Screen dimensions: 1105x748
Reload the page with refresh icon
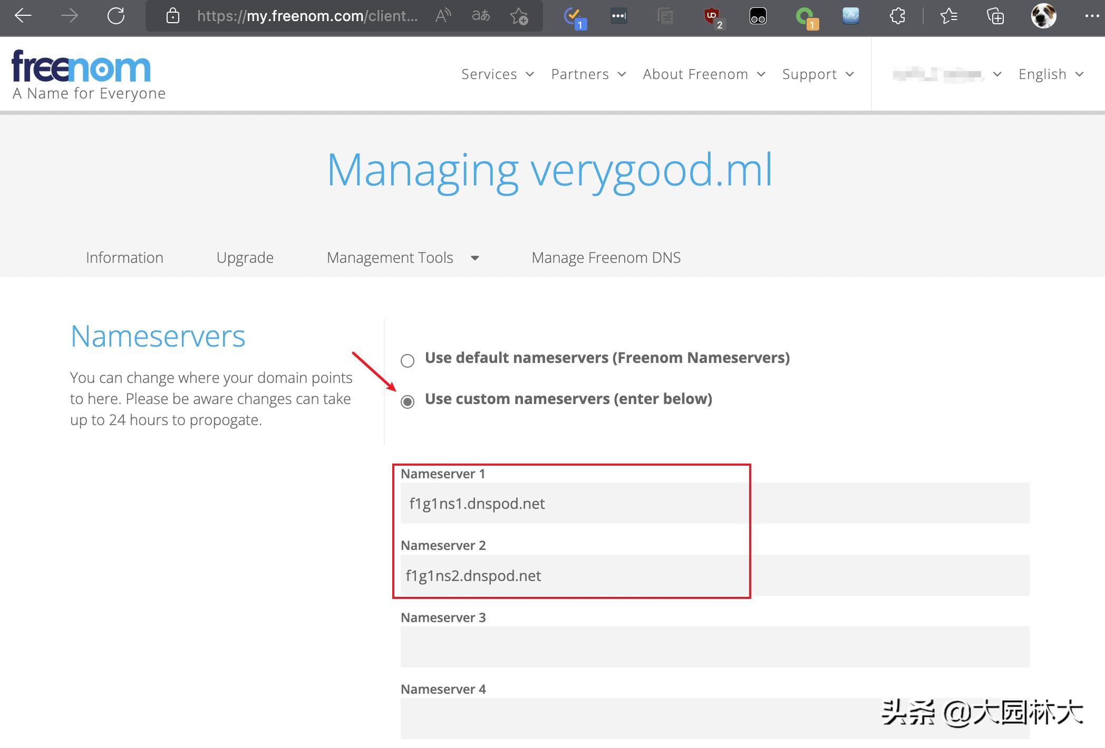pyautogui.click(x=115, y=16)
